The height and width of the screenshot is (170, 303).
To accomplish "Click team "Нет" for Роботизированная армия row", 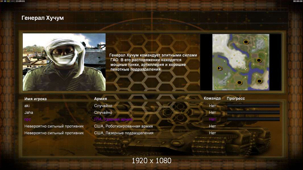I will tap(212, 126).
